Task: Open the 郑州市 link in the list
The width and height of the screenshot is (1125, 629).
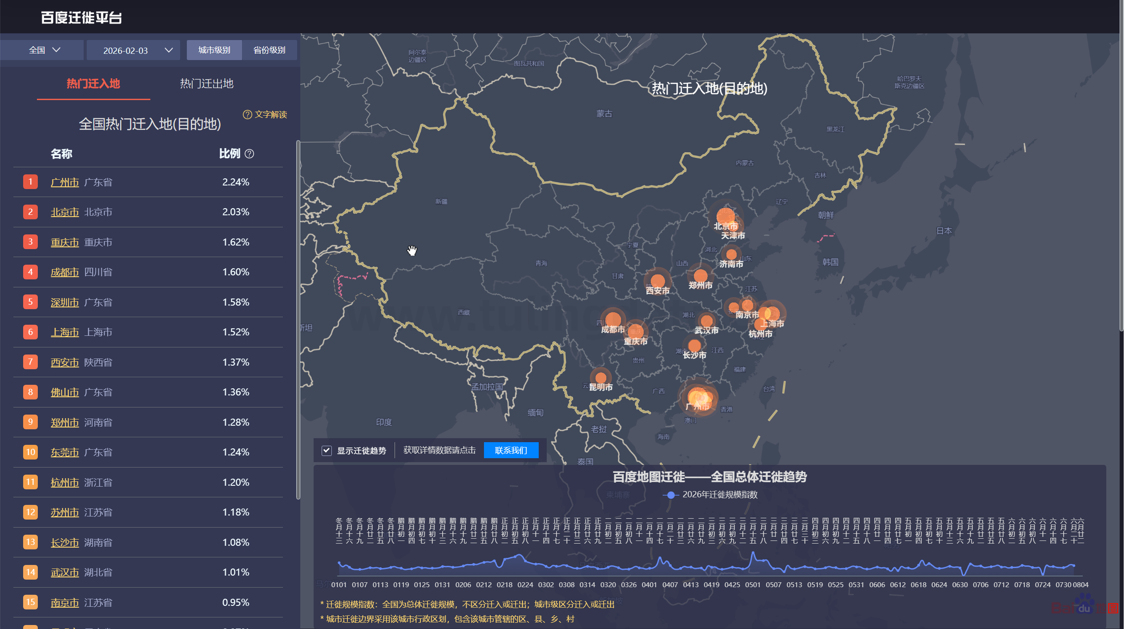Action: [65, 423]
